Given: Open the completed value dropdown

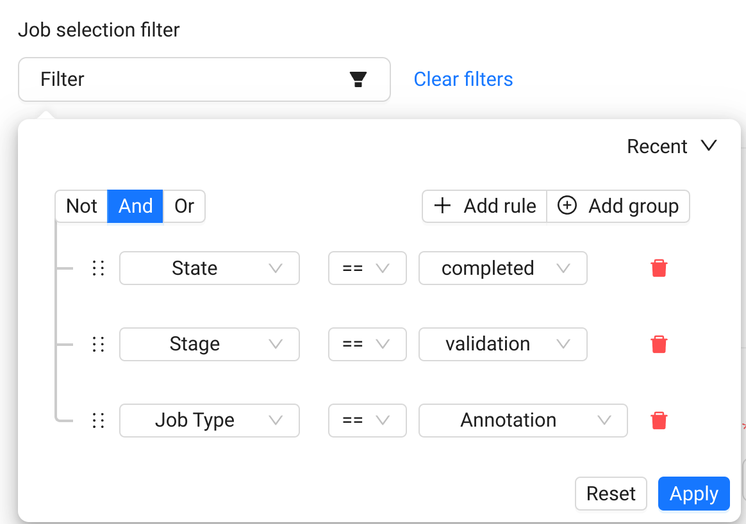Looking at the screenshot, I should click(502, 268).
